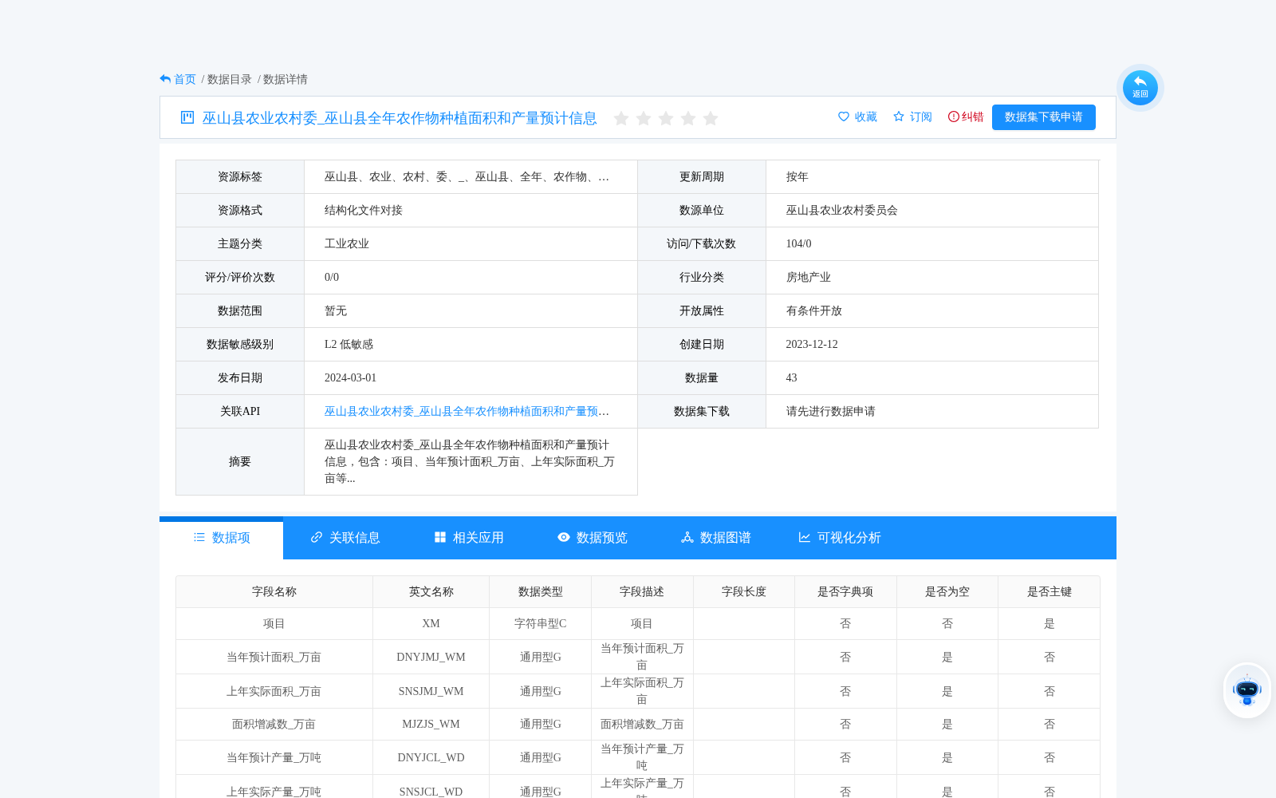Viewport: 1276px width, 798px height.
Task: Rate the dataset with the second star
Action: [x=644, y=118]
